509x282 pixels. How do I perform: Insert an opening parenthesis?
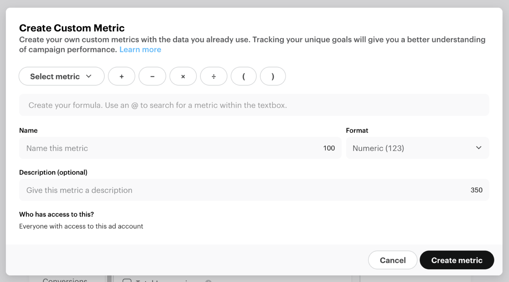(x=244, y=76)
